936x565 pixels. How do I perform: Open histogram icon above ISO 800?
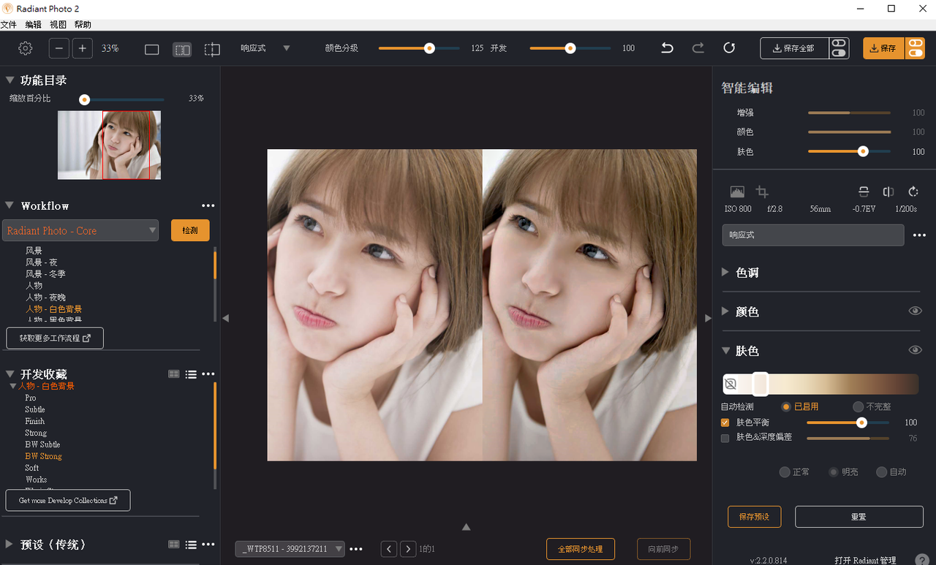737,192
